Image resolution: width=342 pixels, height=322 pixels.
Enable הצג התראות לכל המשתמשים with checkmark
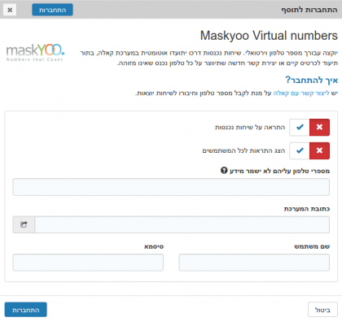tap(300, 150)
